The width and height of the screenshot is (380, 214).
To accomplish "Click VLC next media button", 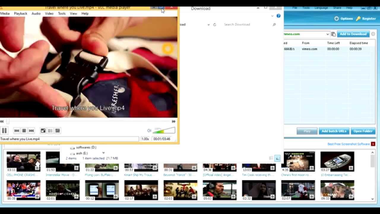I will coord(31,130).
